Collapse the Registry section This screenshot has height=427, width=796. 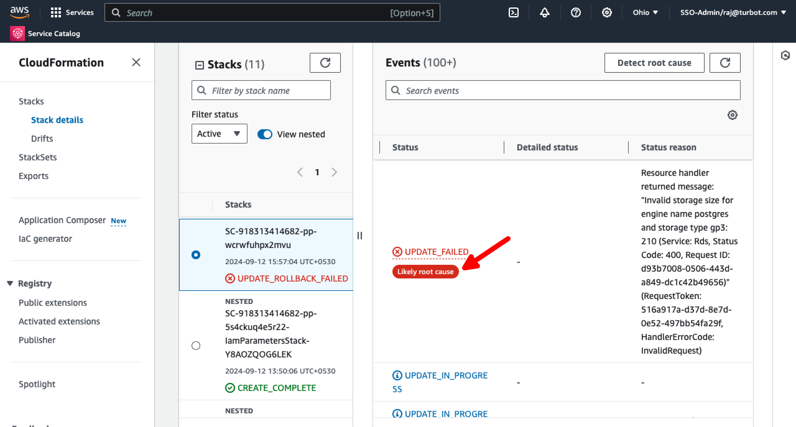(x=10, y=283)
